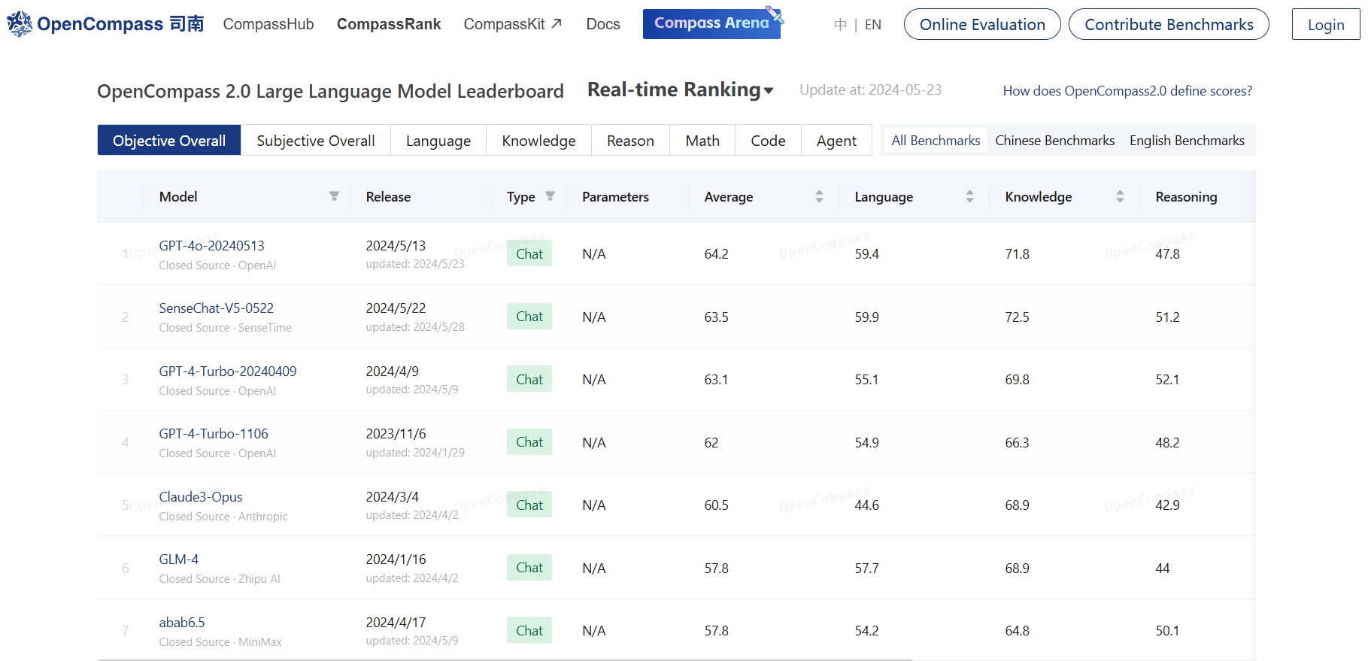Click the Login button
Viewport: 1368px width, 661px height.
[1326, 24]
